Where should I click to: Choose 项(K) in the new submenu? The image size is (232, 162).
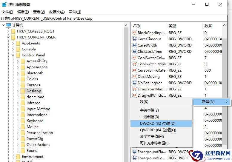point(161,101)
